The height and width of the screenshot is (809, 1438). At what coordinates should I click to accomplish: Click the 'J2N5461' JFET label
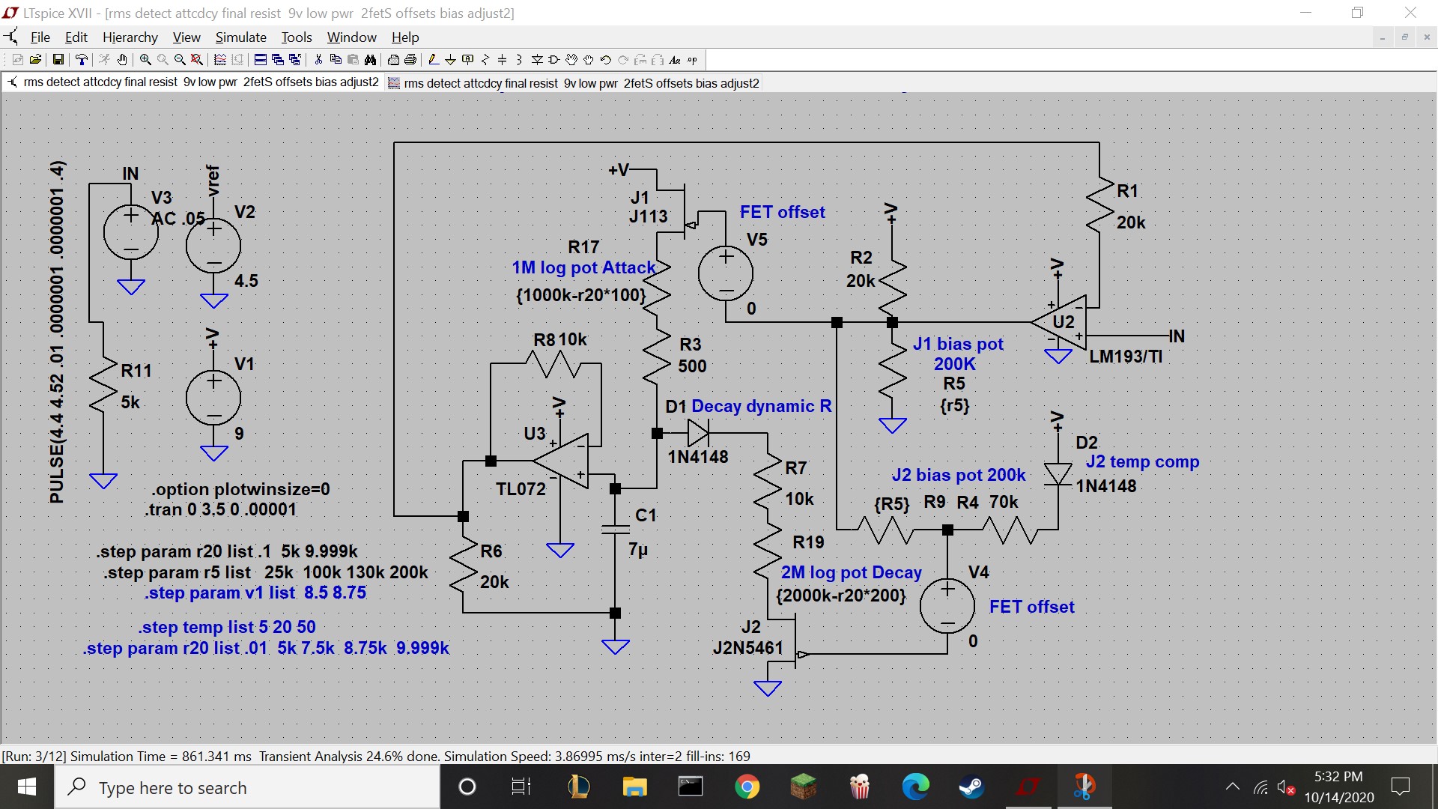coord(747,648)
